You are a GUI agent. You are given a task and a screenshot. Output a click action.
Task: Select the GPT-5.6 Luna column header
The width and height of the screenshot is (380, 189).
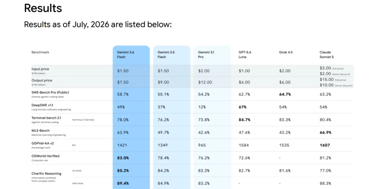pyautogui.click(x=246, y=55)
